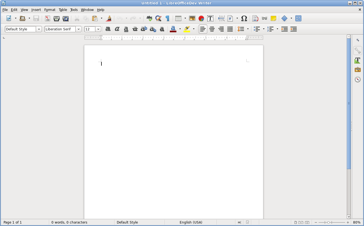Open the Navigator compass icon in sidebar
The width and height of the screenshot is (364, 226).
pyautogui.click(x=357, y=80)
